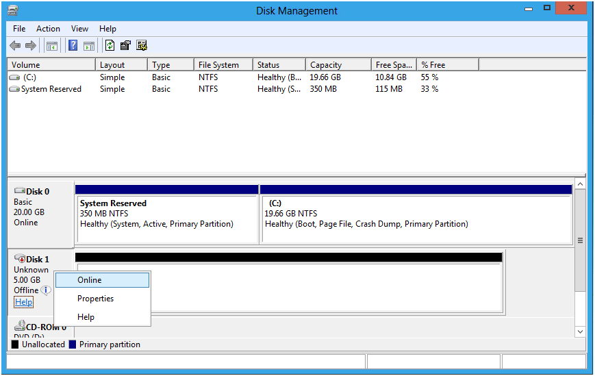Click the 115 MB free space cell
Image resolution: width=595 pixels, height=376 pixels.
click(x=389, y=89)
